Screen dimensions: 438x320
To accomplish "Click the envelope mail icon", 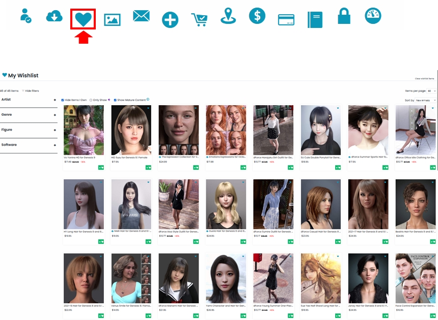I will 141,16.
